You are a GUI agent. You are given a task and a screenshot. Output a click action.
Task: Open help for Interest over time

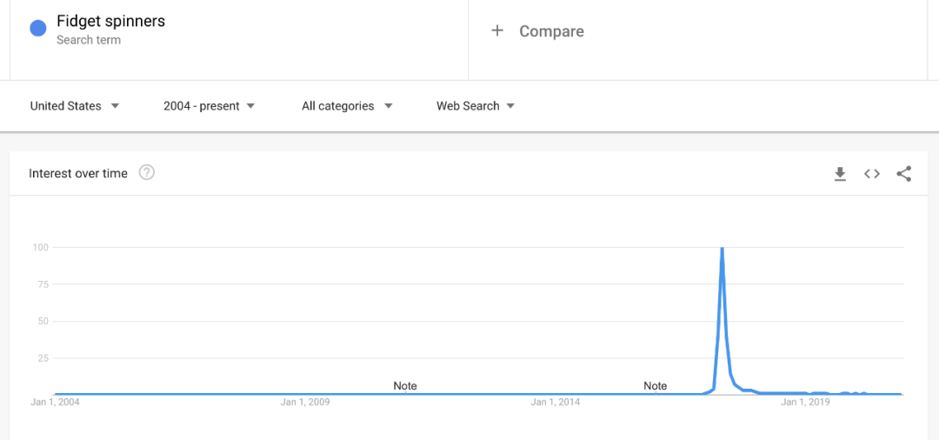147,172
